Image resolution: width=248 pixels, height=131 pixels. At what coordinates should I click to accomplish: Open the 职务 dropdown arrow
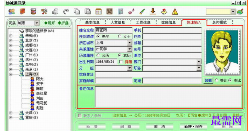tap(199, 68)
